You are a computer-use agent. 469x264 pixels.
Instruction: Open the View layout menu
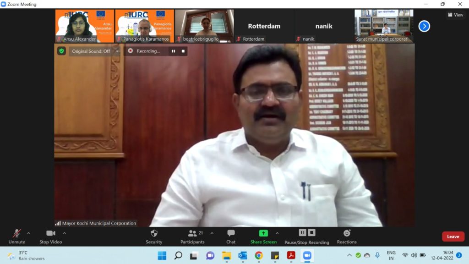[x=455, y=15]
